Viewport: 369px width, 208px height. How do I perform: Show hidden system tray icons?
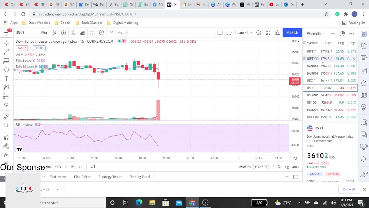[x=299, y=203]
